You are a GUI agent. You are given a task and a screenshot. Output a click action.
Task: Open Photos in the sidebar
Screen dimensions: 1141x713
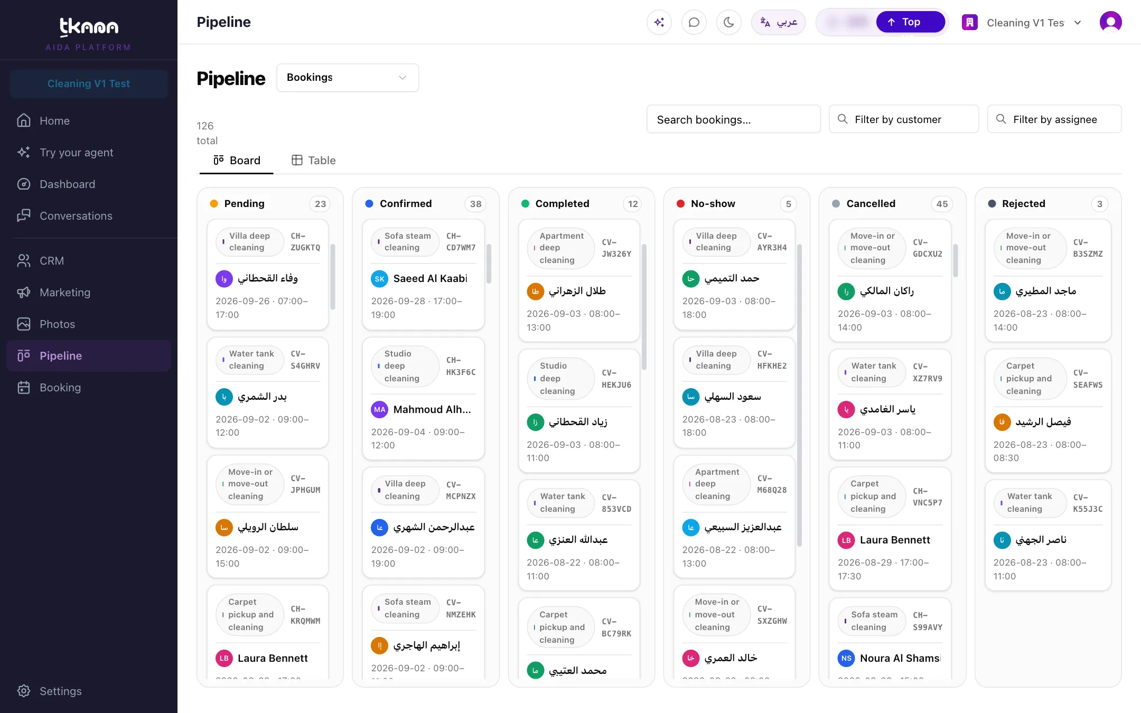(89, 324)
